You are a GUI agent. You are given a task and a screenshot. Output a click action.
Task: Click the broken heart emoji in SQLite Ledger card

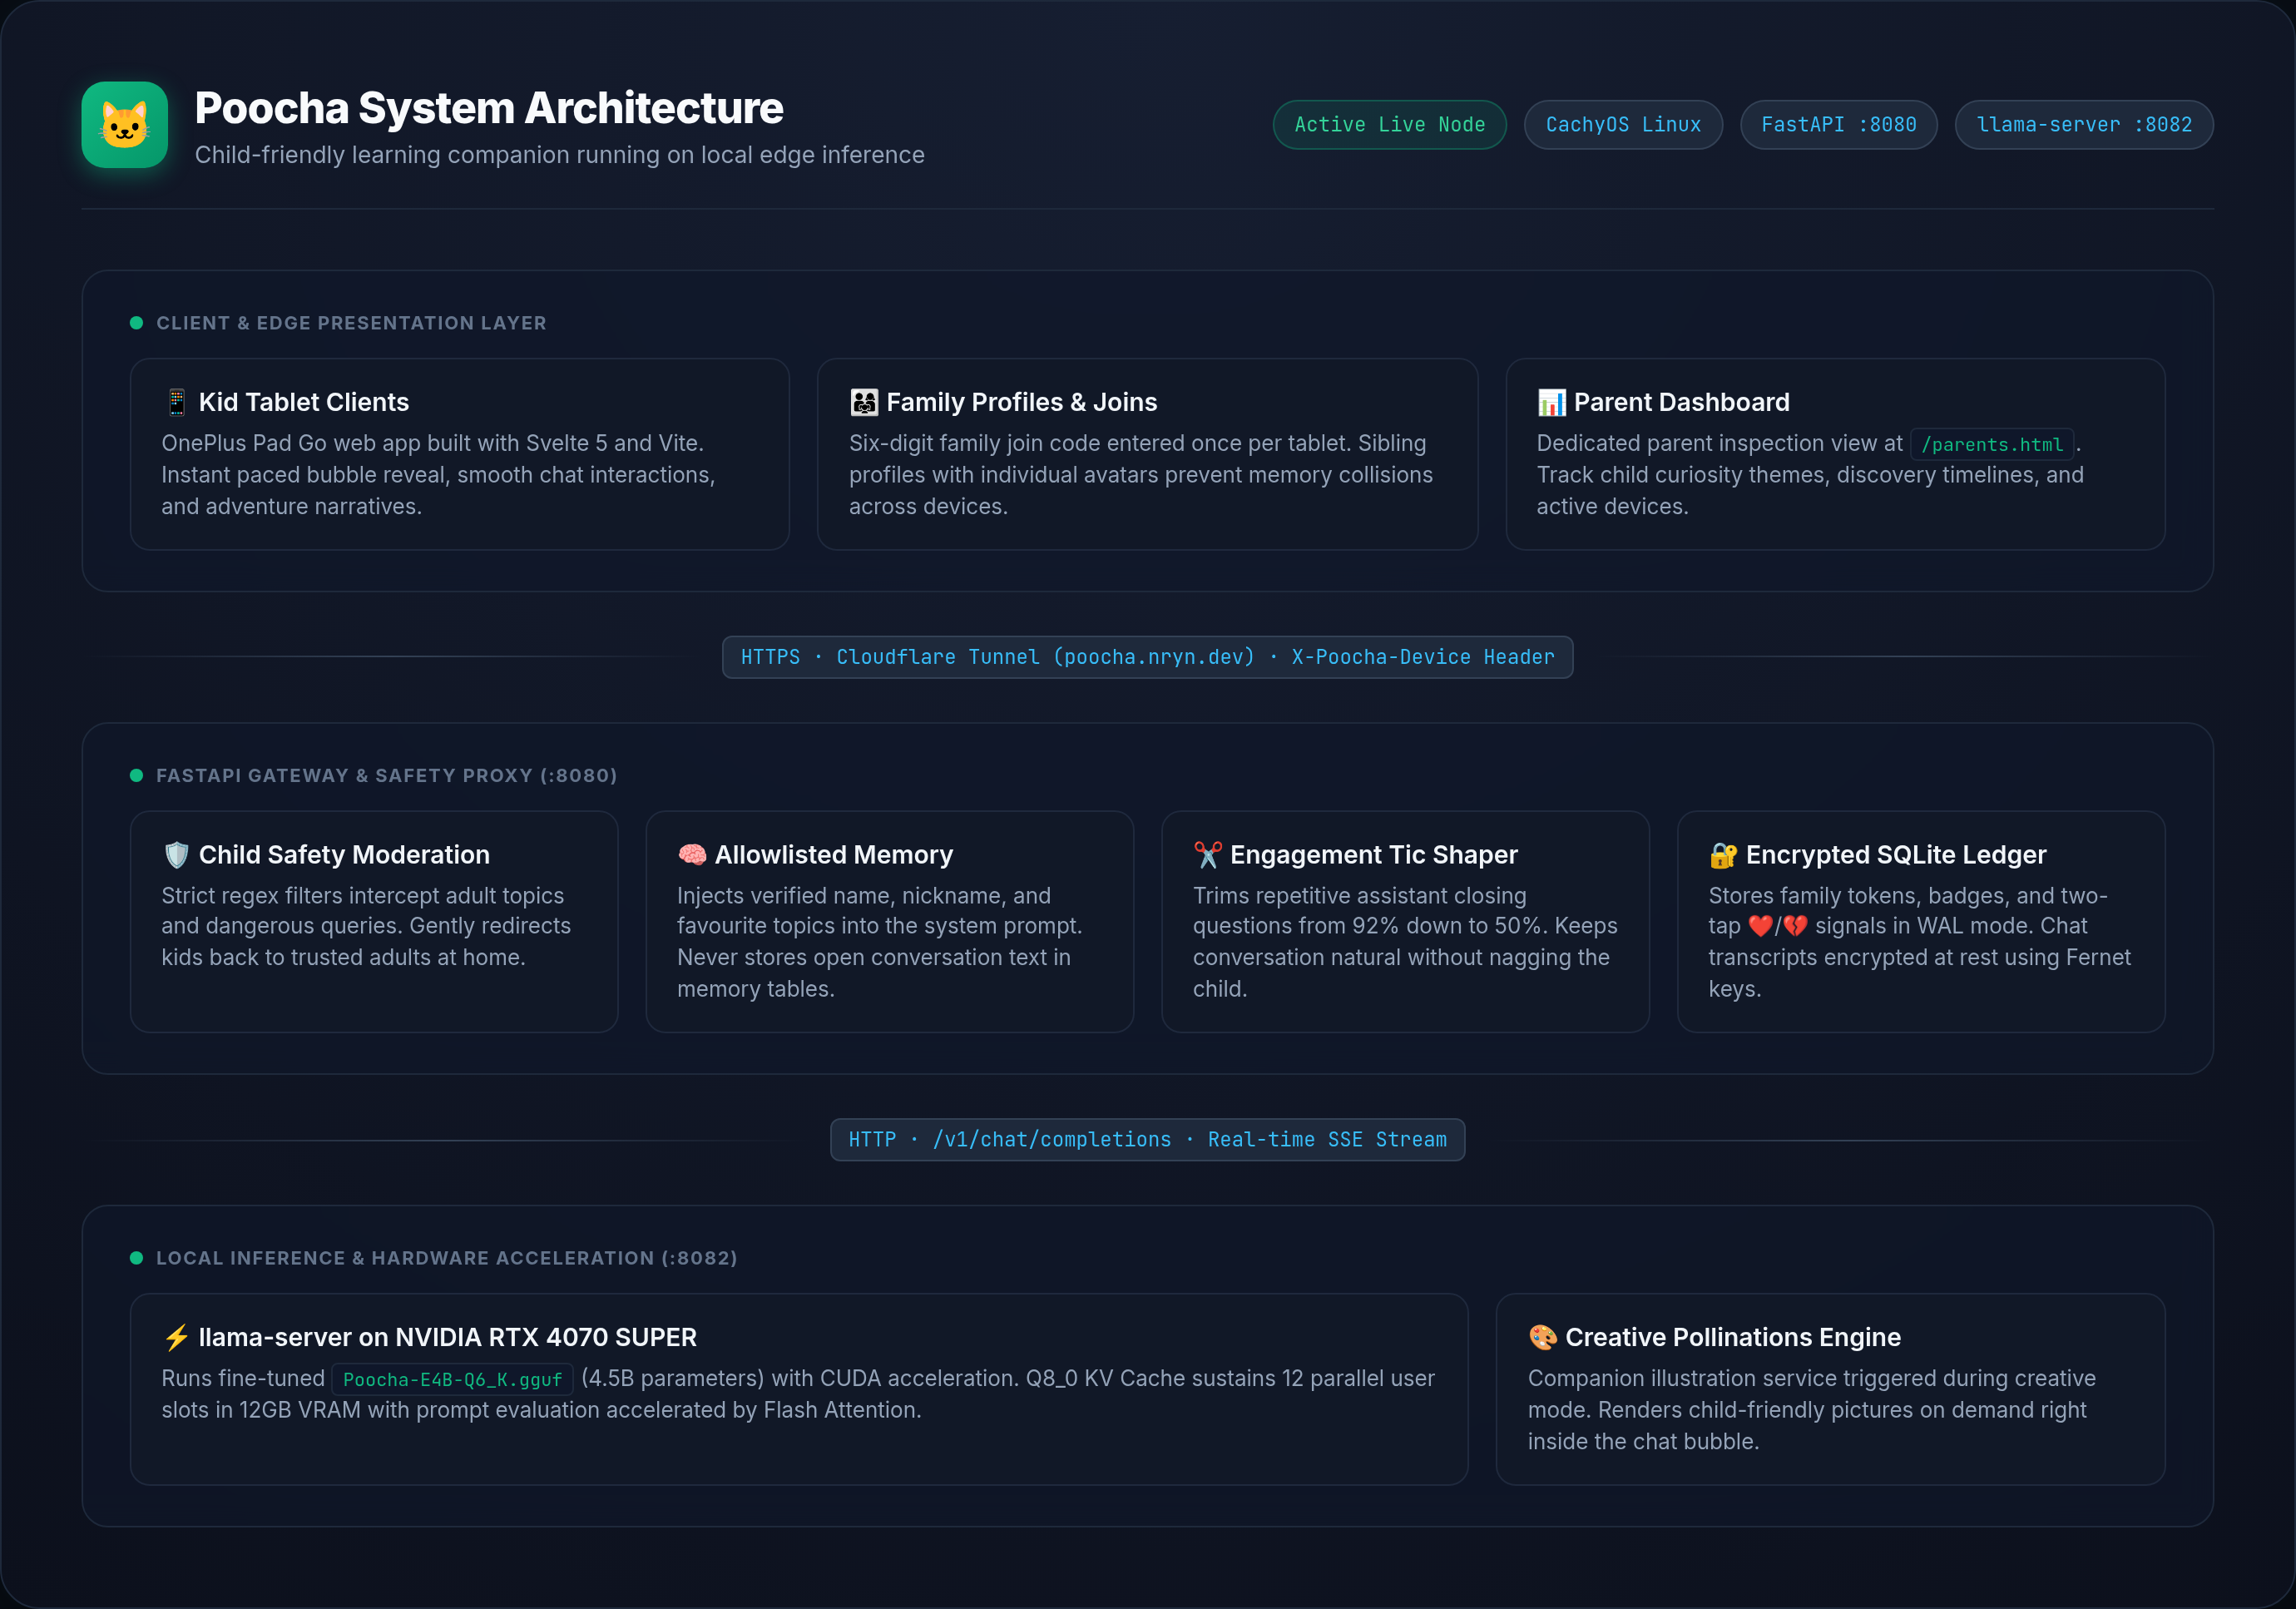(x=1795, y=926)
